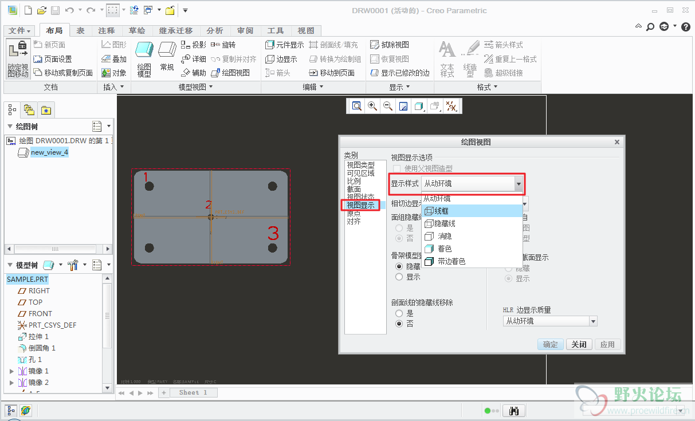
Task: Switch to the 注释 ribbon tab
Action: (107, 30)
